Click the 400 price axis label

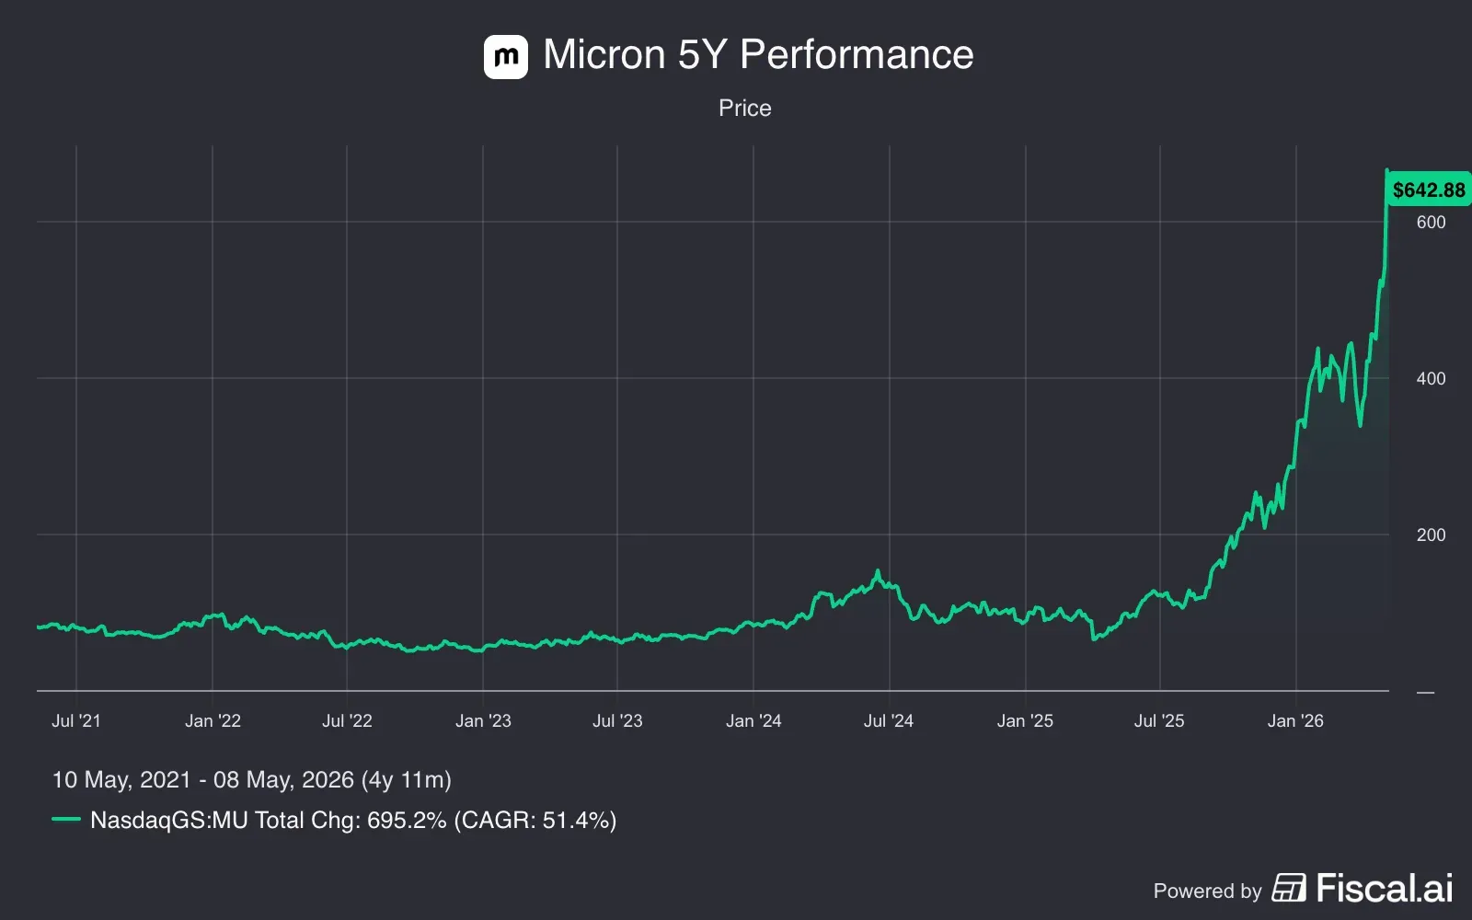[1431, 378]
